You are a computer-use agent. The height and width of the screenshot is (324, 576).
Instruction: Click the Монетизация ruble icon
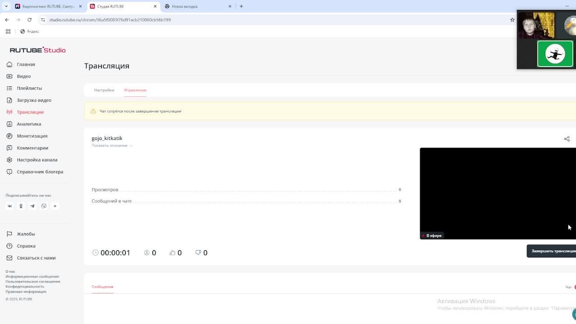[9, 136]
